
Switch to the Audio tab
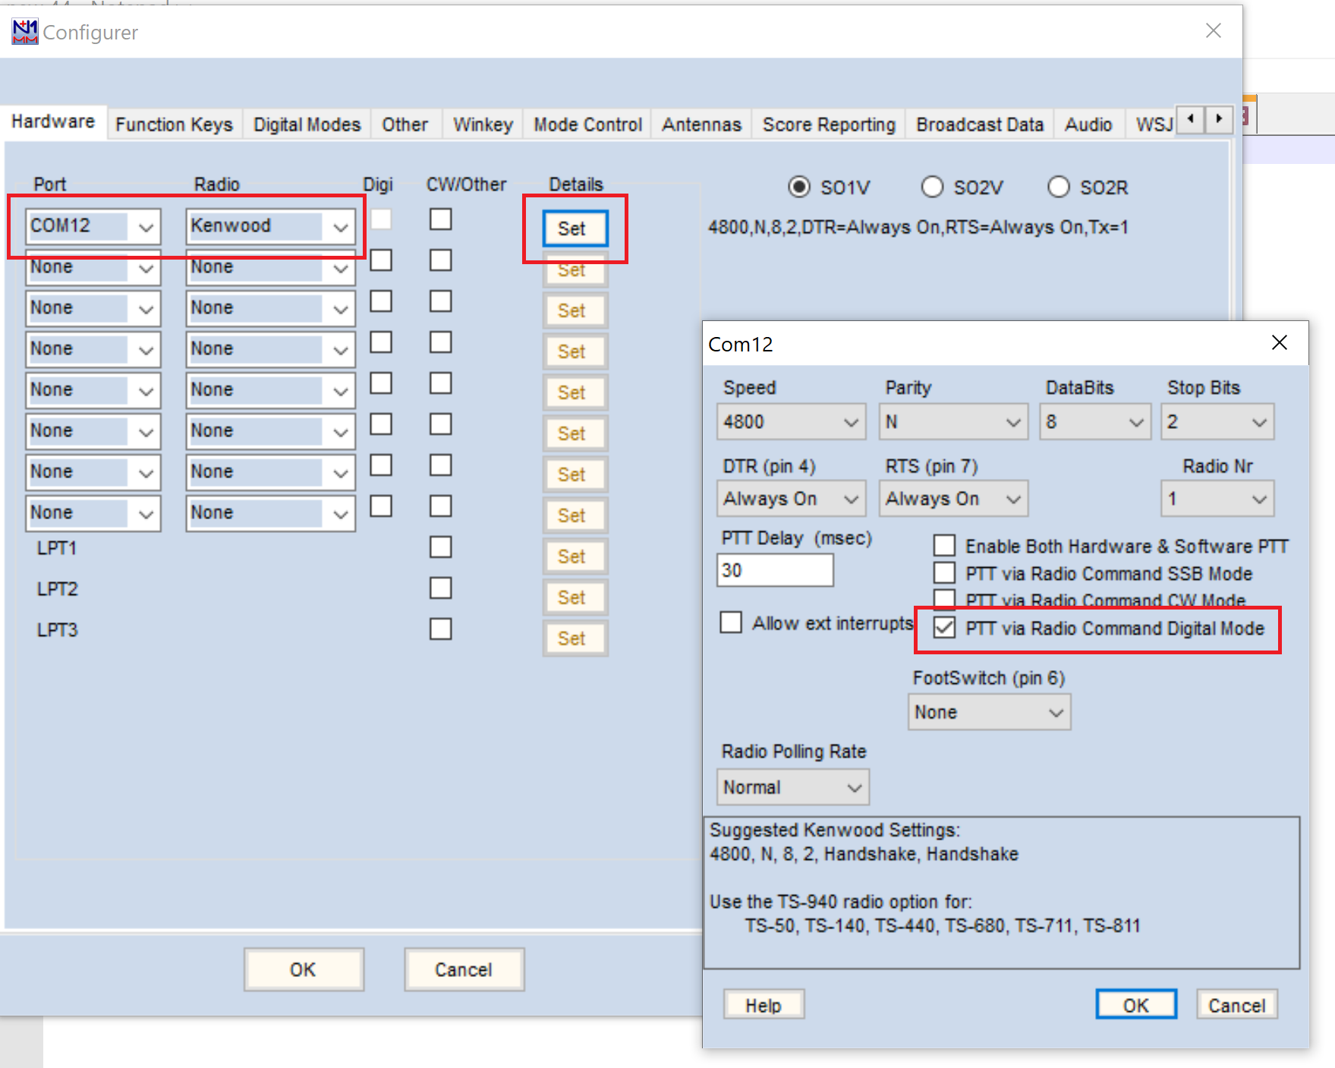click(1088, 124)
